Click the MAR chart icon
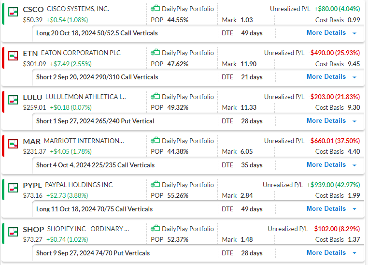 (13, 144)
